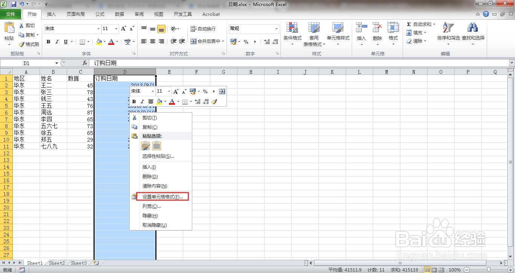The width and height of the screenshot is (515, 273).
Task: Choose 列宽 from the context menu
Action: [161, 206]
